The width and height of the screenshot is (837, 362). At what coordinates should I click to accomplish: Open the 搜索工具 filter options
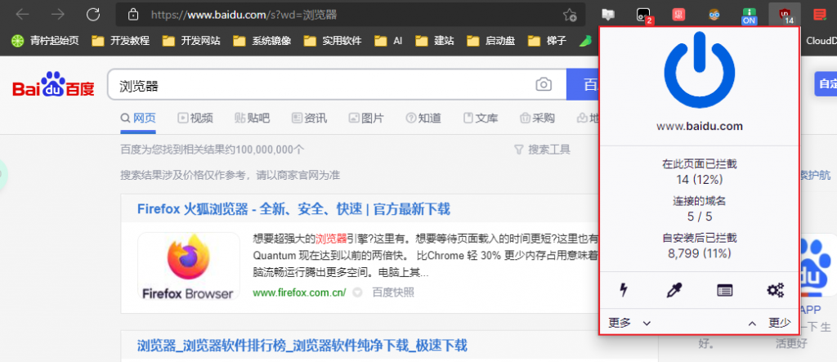[x=542, y=150]
